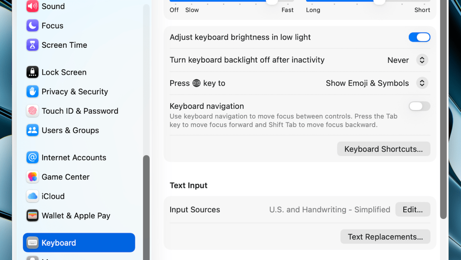The image size is (461, 260).
Task: Open Text Replacements dialog
Action: point(385,237)
